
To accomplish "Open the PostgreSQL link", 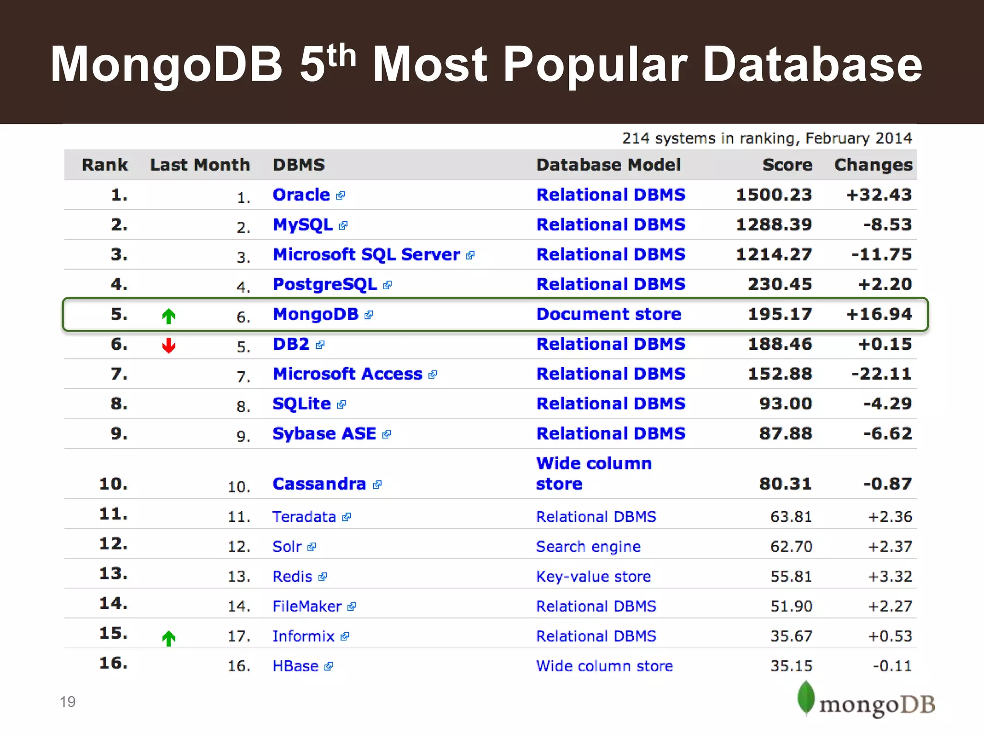I will (325, 284).
